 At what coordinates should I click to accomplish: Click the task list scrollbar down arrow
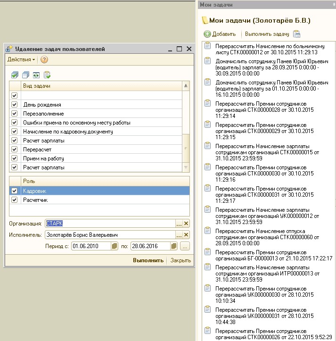coord(186,167)
